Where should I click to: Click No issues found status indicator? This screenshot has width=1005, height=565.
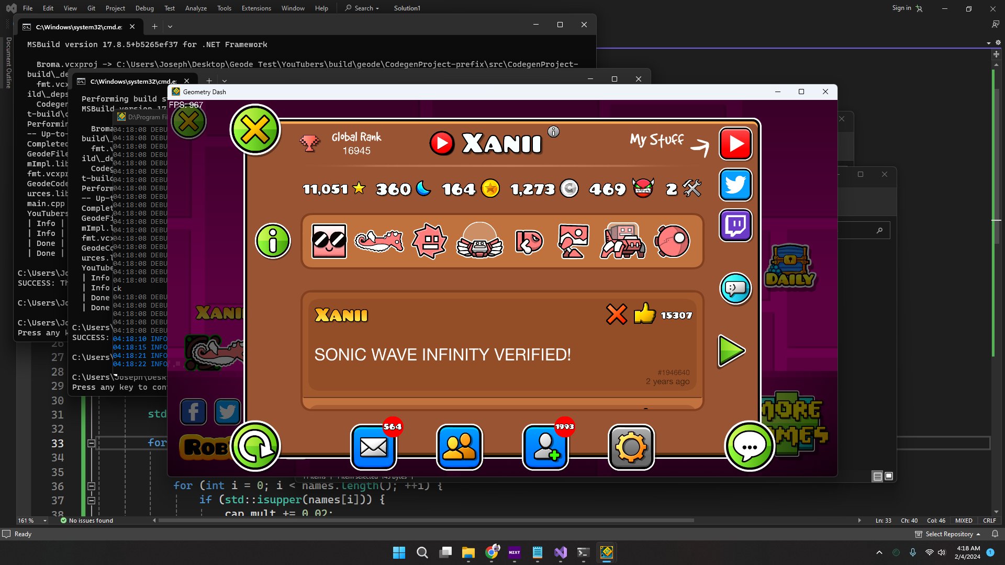click(86, 521)
